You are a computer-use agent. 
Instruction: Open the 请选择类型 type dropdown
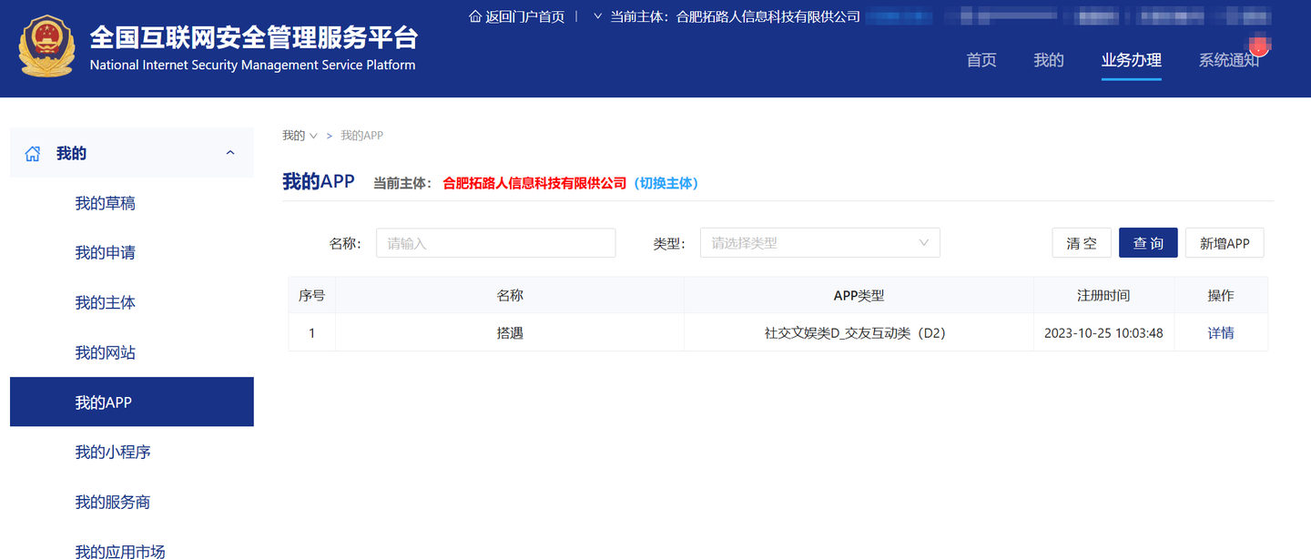pyautogui.click(x=819, y=243)
